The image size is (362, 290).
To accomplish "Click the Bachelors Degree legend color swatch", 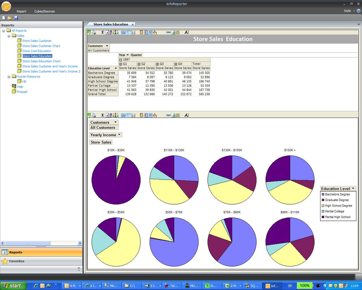I will click(x=323, y=194).
